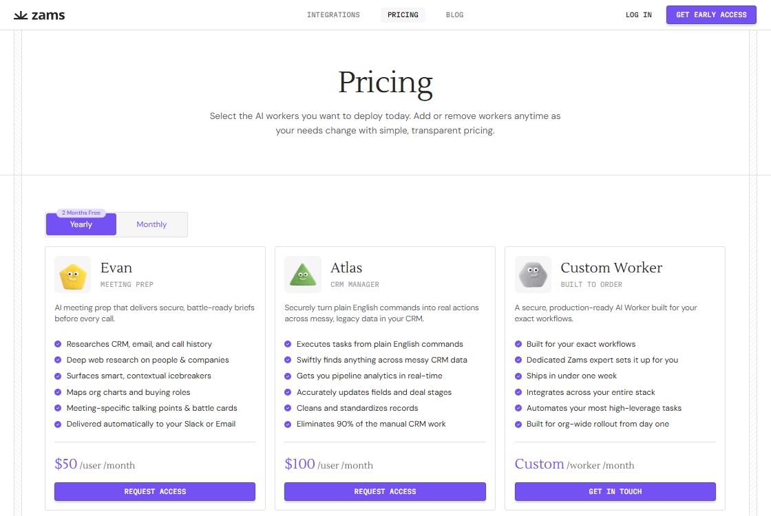Switch billing to Monthly
The height and width of the screenshot is (516, 771).
coord(151,225)
